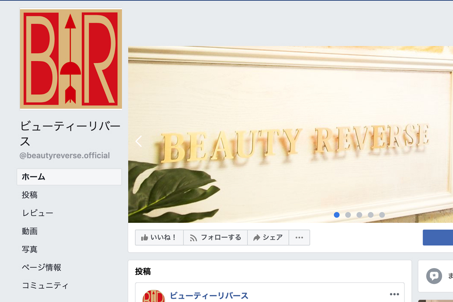
Task: Open the post's three-dot options menu
Action: (x=395, y=294)
